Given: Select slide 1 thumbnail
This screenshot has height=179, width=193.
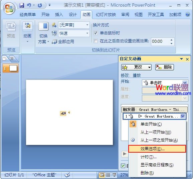Looking at the screenshot, I should (x=10, y=68).
